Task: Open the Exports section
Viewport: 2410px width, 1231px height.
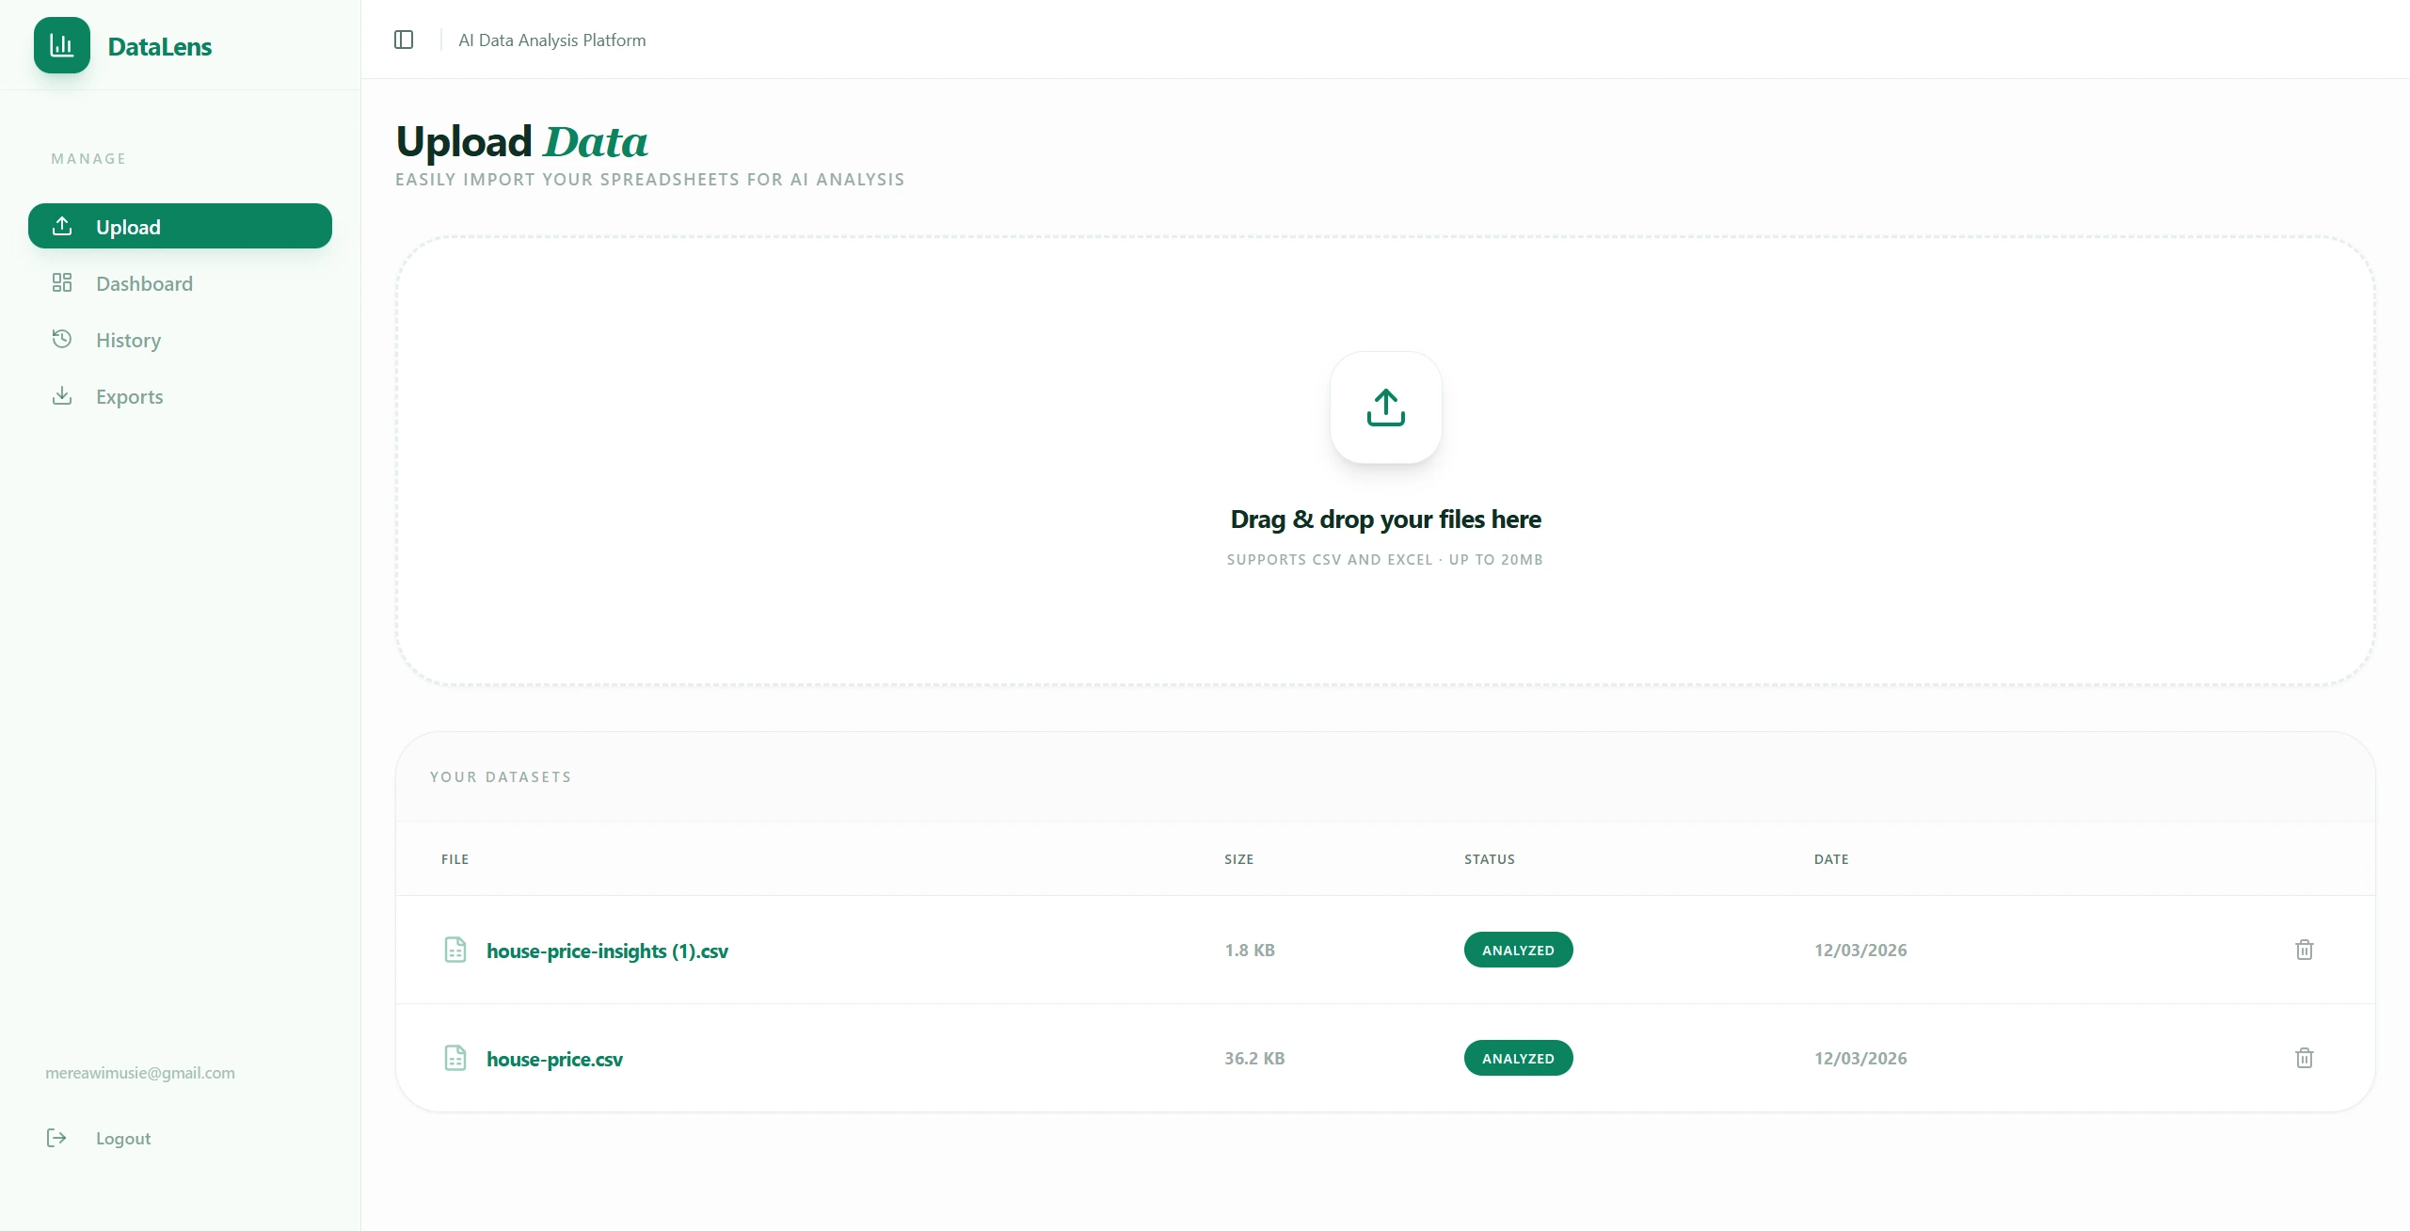Action: tap(129, 396)
